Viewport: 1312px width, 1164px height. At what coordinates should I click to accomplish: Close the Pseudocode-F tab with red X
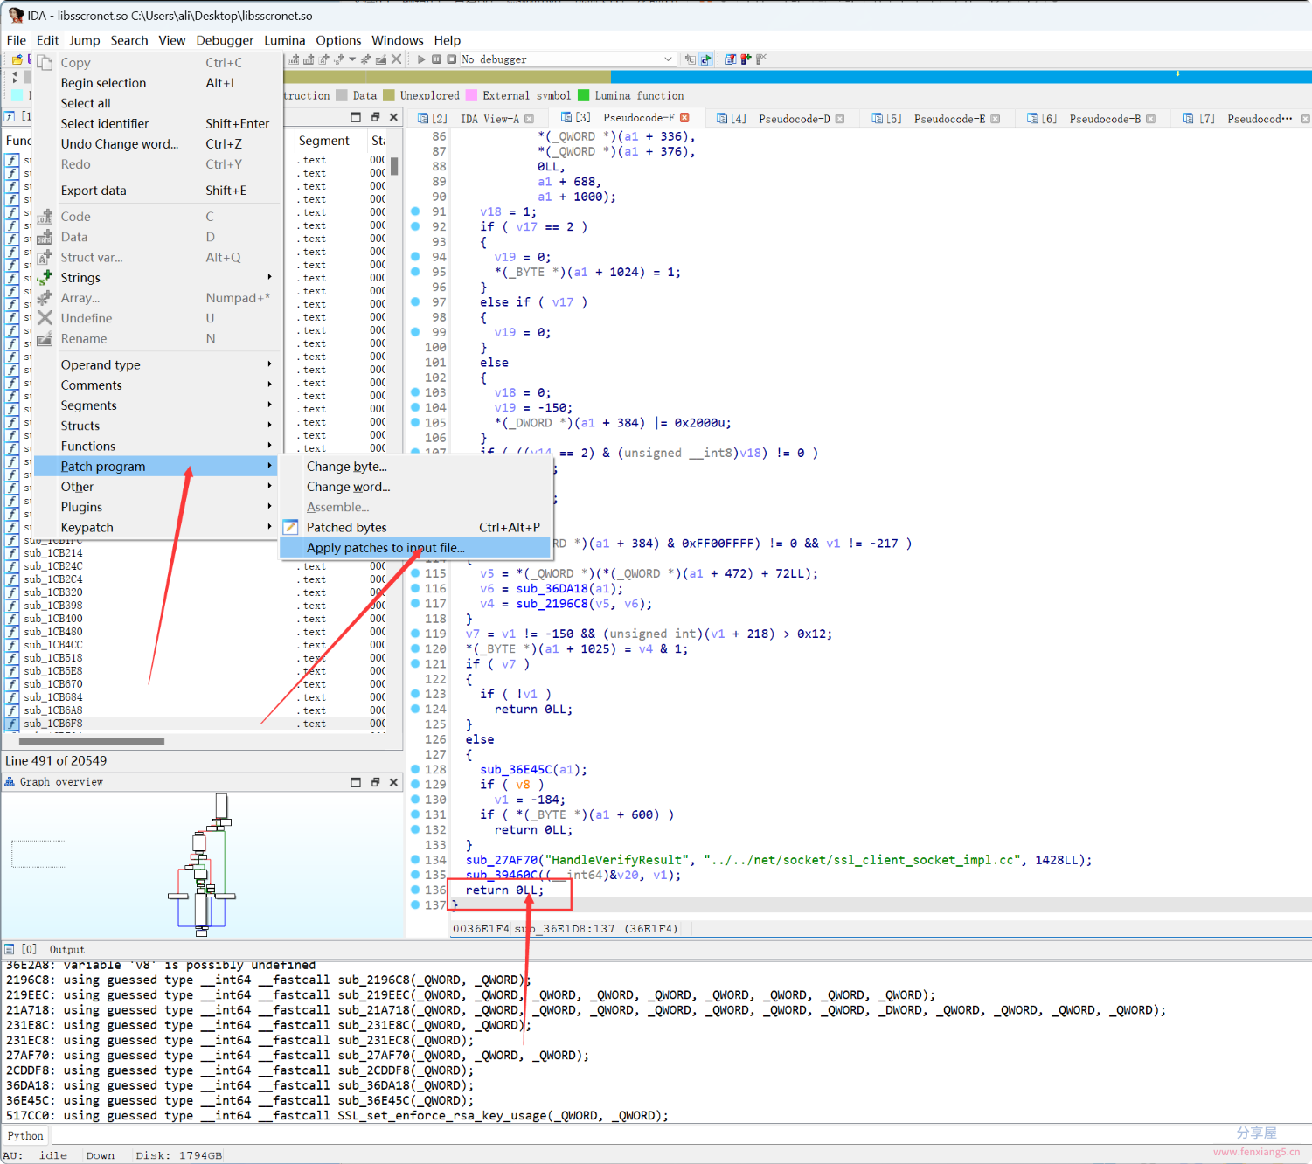[684, 118]
